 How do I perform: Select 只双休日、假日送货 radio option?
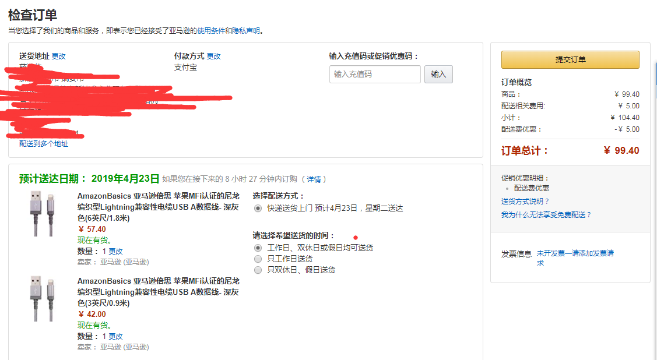tap(258, 270)
